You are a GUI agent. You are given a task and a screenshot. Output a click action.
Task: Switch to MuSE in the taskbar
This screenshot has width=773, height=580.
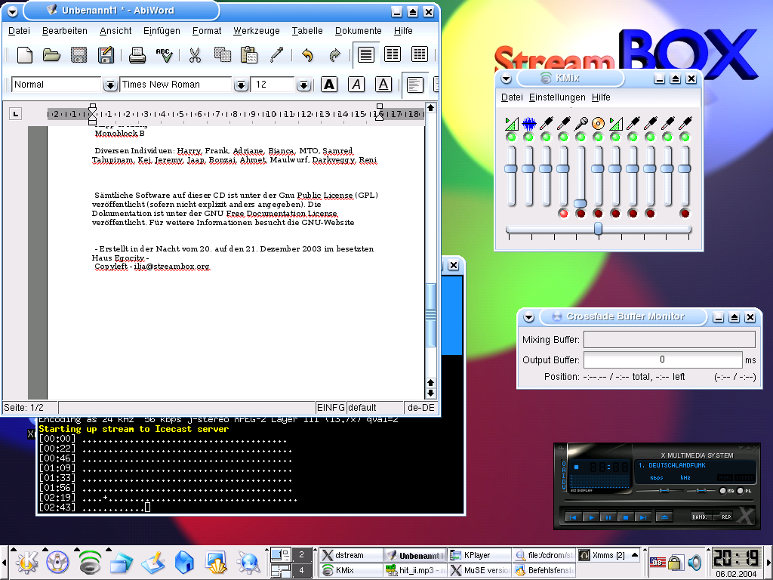point(479,570)
